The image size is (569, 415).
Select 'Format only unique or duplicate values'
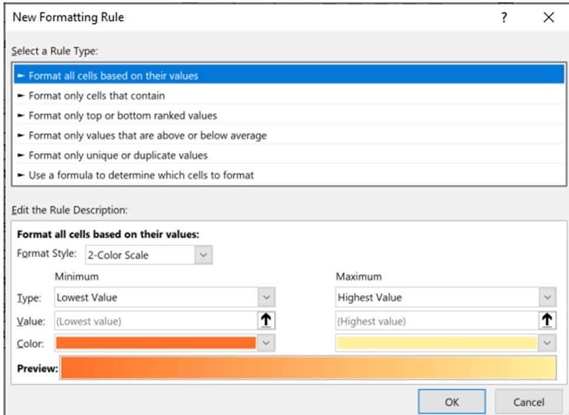(x=118, y=155)
